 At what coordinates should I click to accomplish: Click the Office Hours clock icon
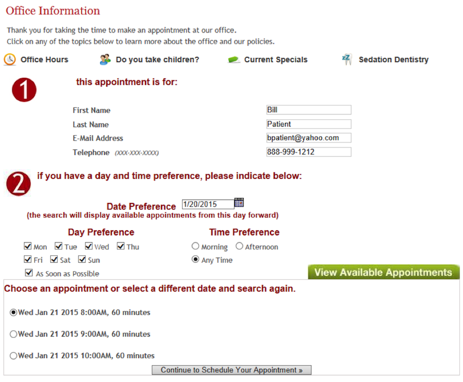(10, 59)
